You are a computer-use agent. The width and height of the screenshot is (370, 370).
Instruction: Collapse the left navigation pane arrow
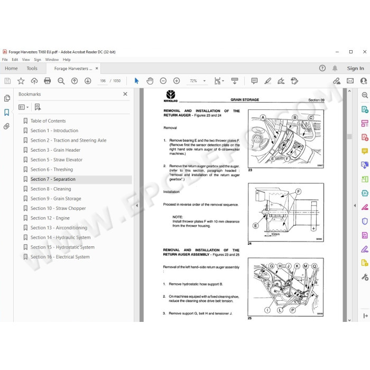[137, 205]
